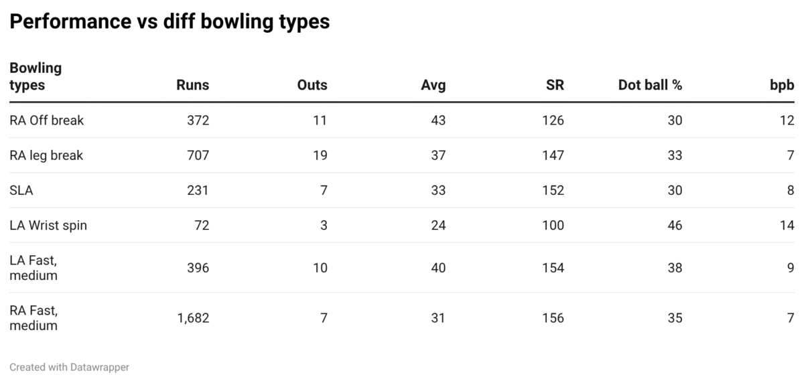Screen dimensions: 804x383
Task: Select the average value 43
Action: [438, 121]
